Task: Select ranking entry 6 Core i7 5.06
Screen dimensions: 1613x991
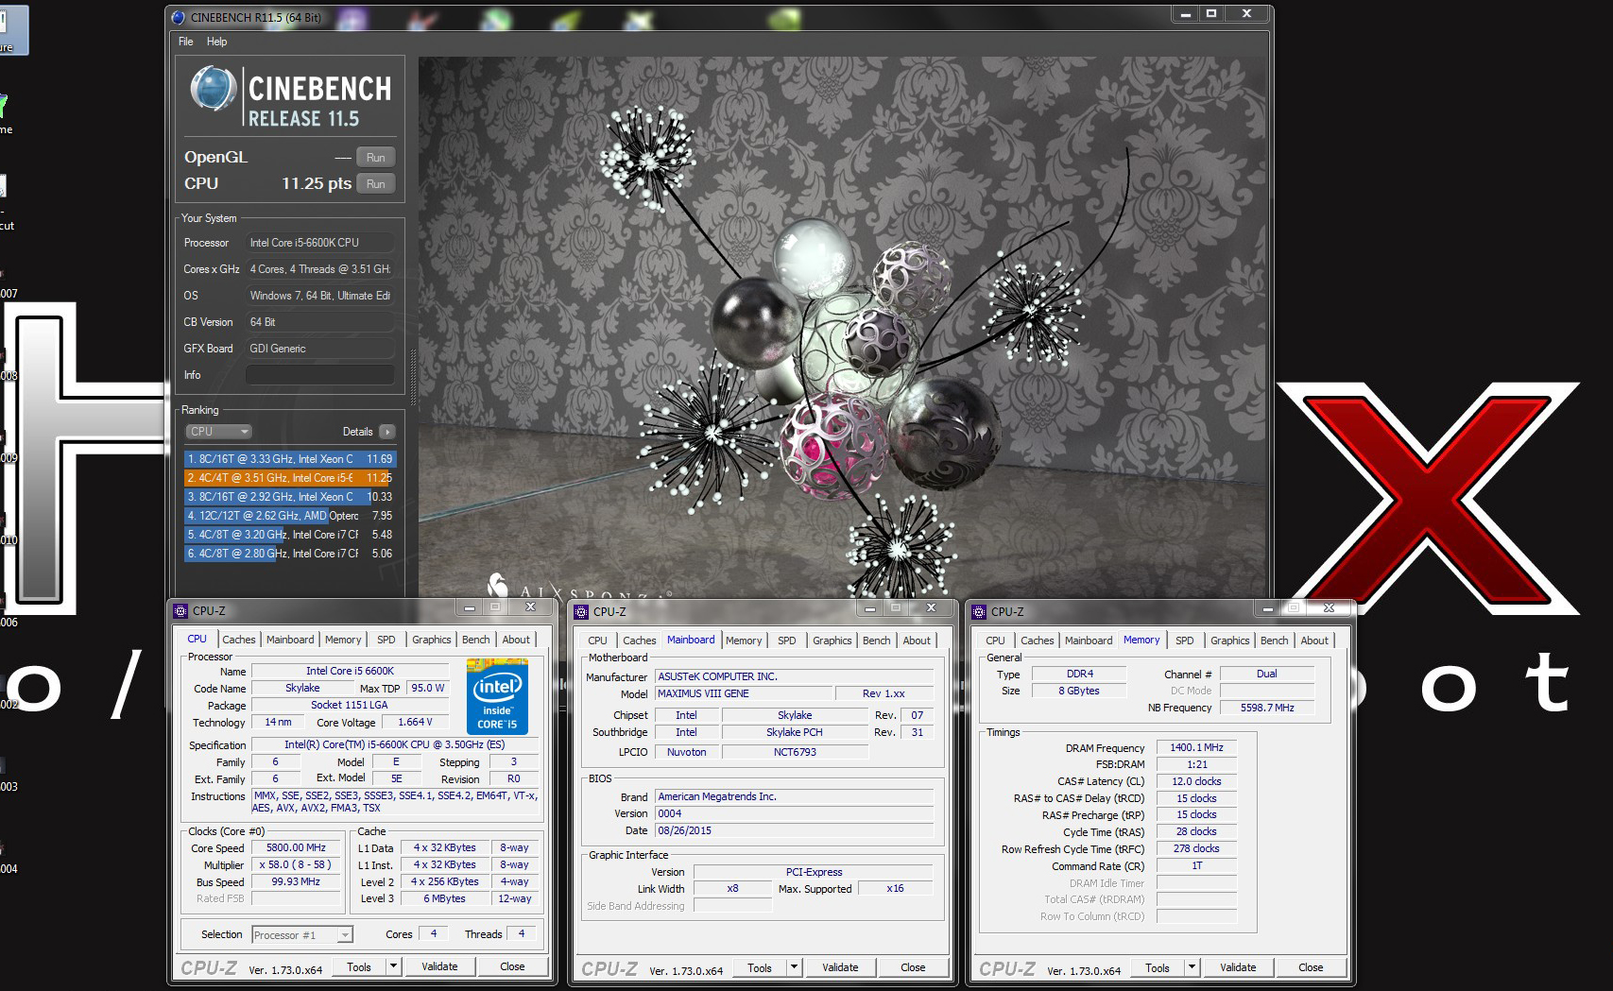Action: 289,554
